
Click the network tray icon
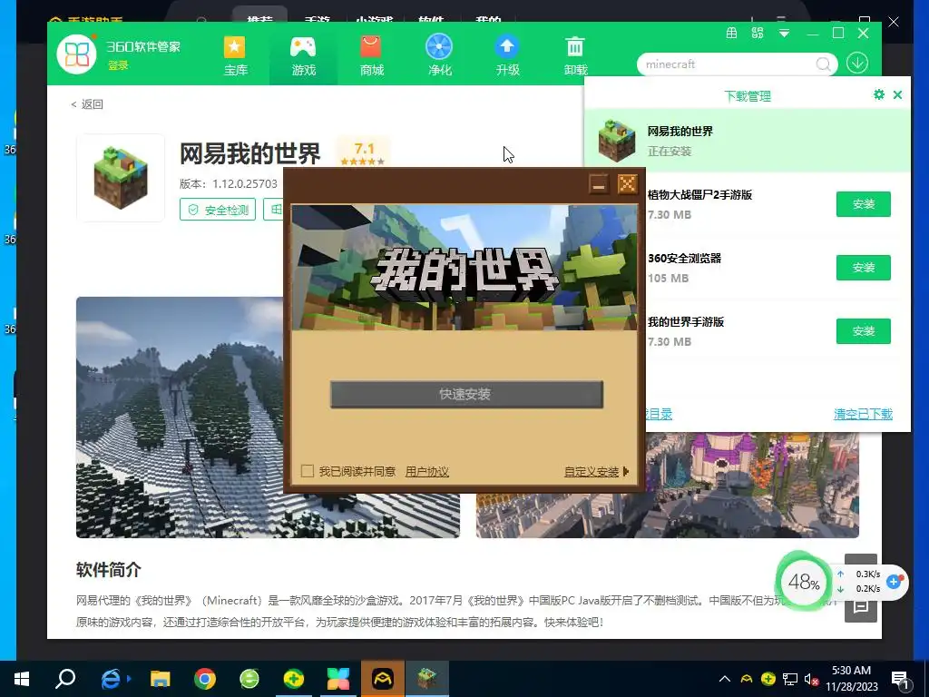click(790, 679)
